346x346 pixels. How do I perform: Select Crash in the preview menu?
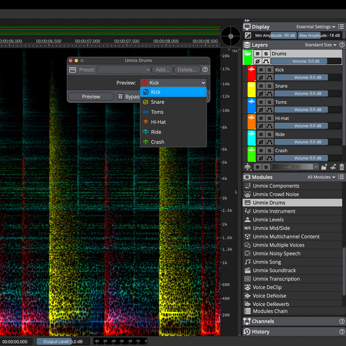(x=157, y=142)
